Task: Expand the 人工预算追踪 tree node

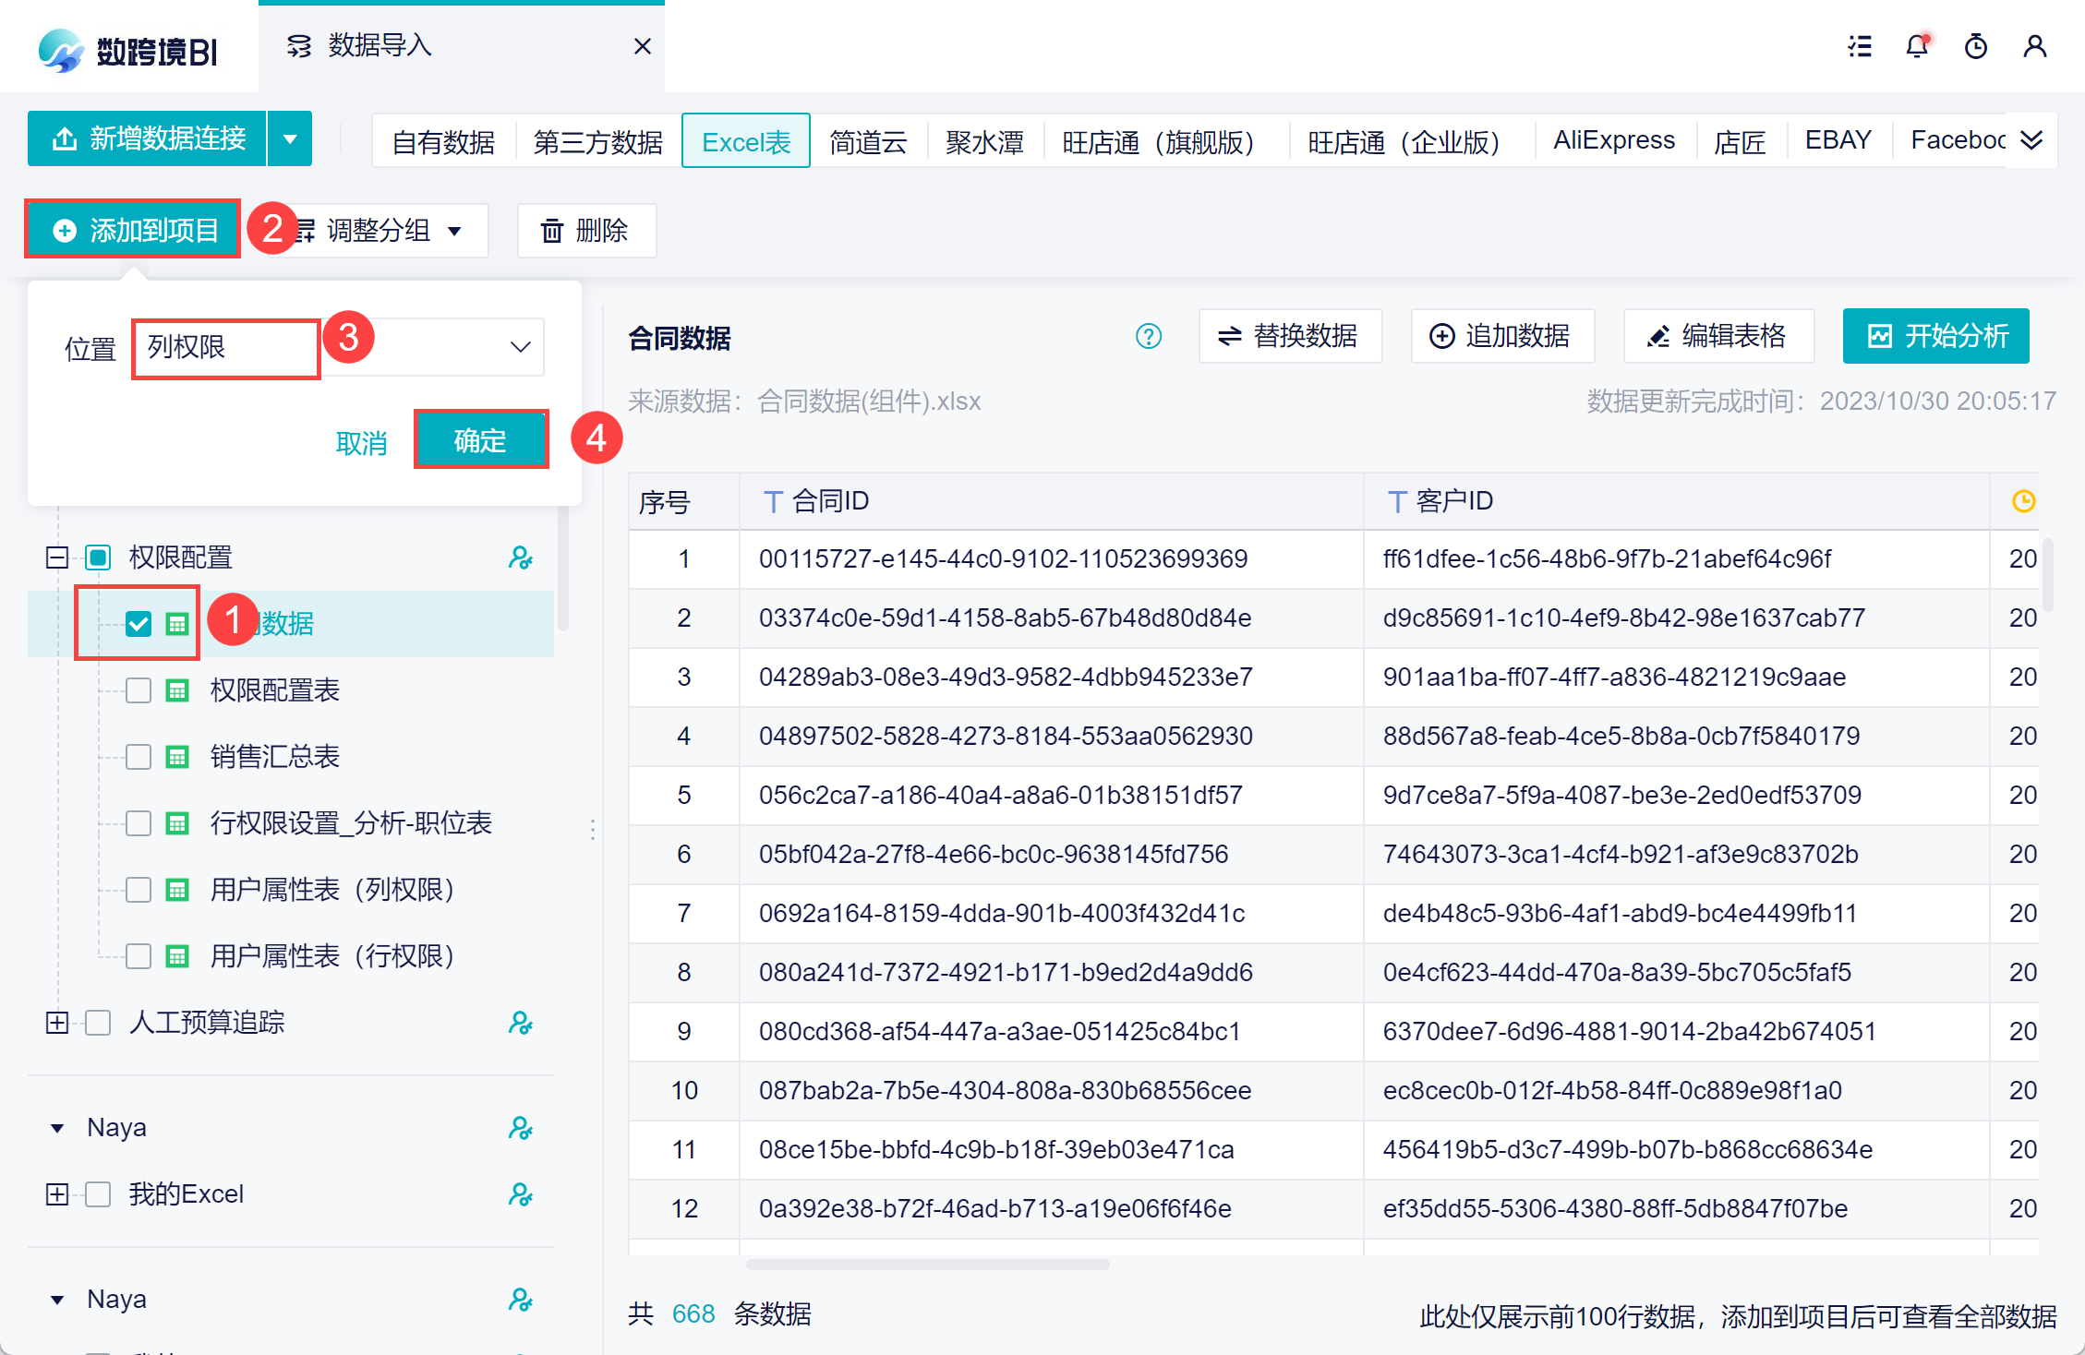Action: (57, 1023)
